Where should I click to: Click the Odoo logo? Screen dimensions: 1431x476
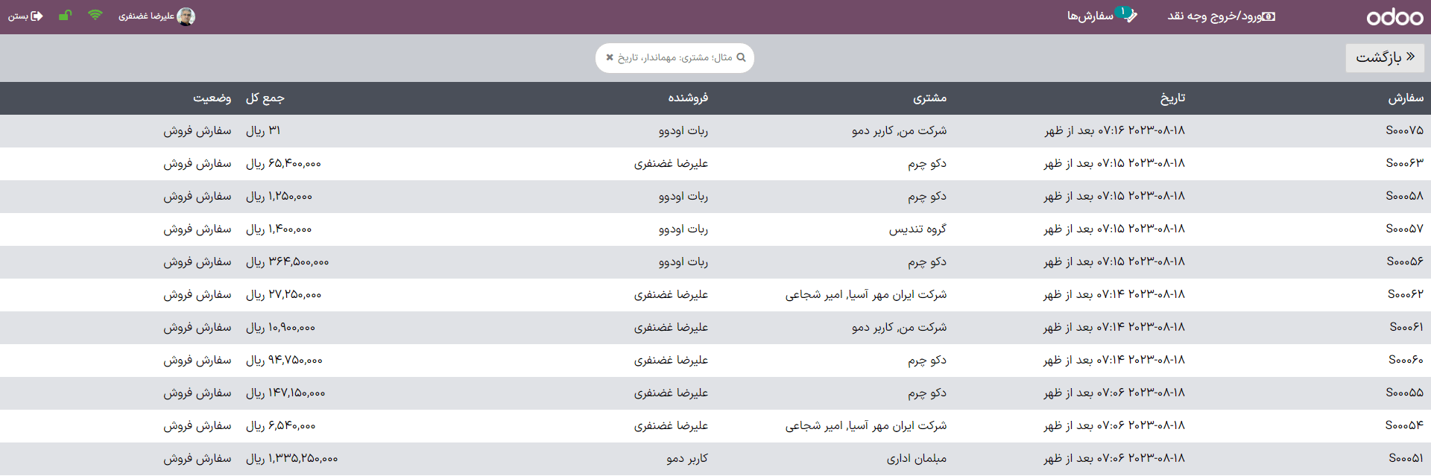click(1394, 17)
